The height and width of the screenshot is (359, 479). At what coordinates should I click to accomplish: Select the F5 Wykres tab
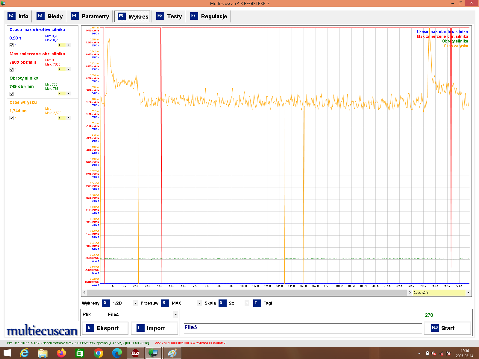[133, 16]
